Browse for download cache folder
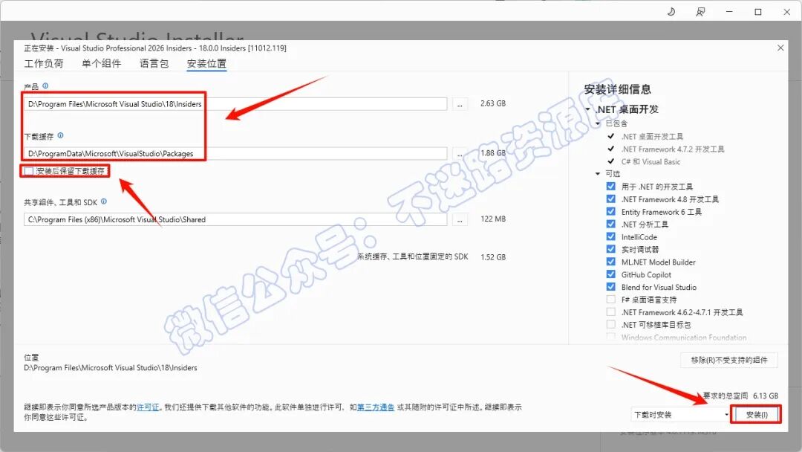This screenshot has width=802, height=452. click(x=460, y=154)
